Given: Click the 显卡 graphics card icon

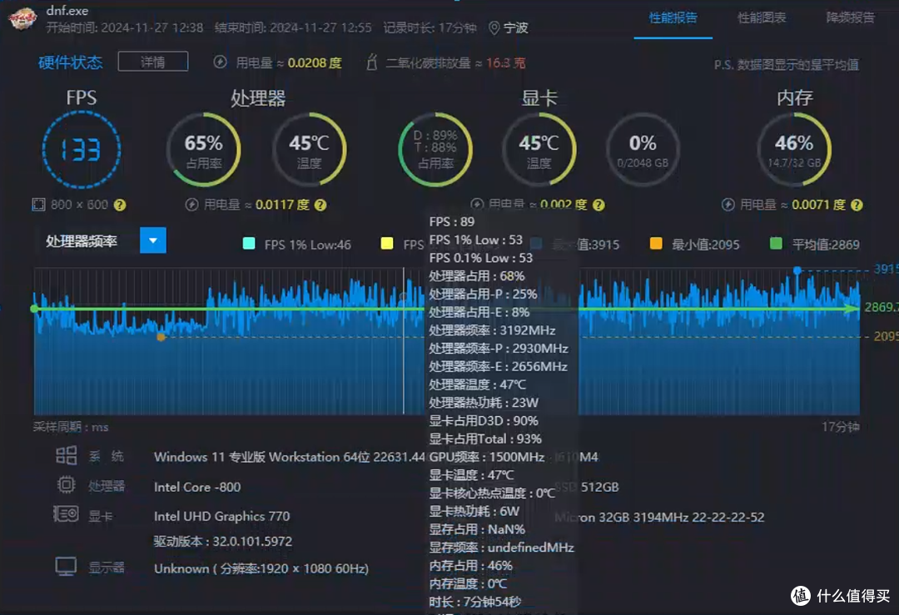Looking at the screenshot, I should 66,514.
